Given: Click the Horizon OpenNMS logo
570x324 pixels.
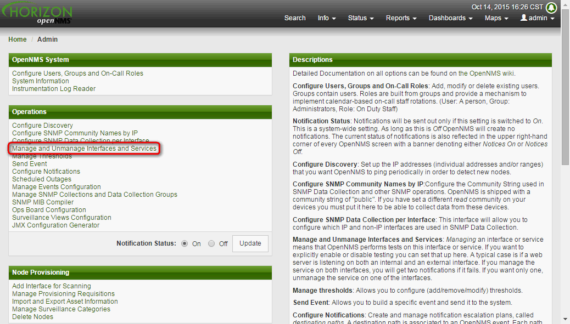Looking at the screenshot, I should click(37, 14).
